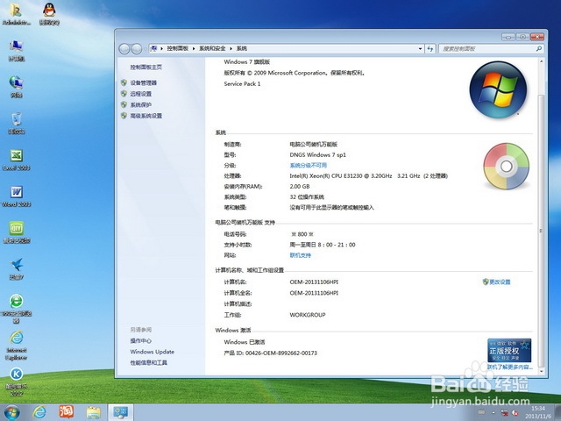
Task: Click the network tray icon
Action: 504,412
